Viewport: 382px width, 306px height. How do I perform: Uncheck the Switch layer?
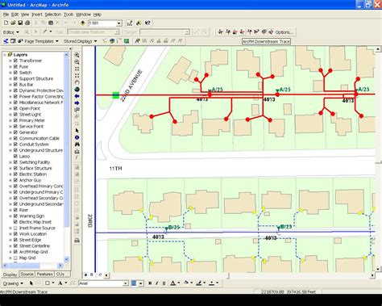click(x=15, y=73)
